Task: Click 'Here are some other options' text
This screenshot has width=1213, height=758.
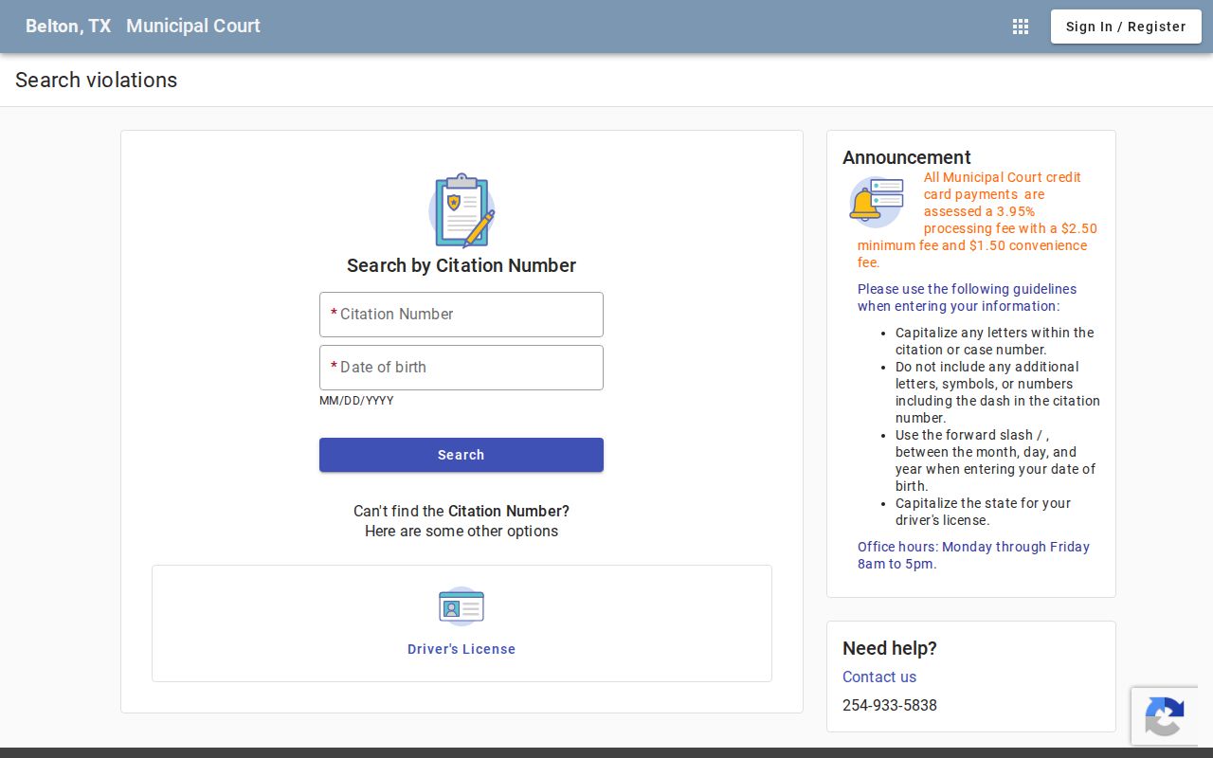Action: pyautogui.click(x=462, y=531)
